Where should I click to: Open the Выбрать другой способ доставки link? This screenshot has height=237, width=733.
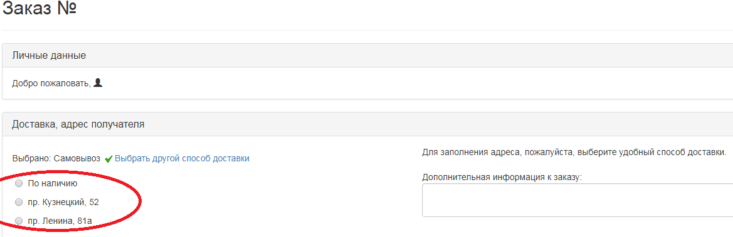pos(182,159)
